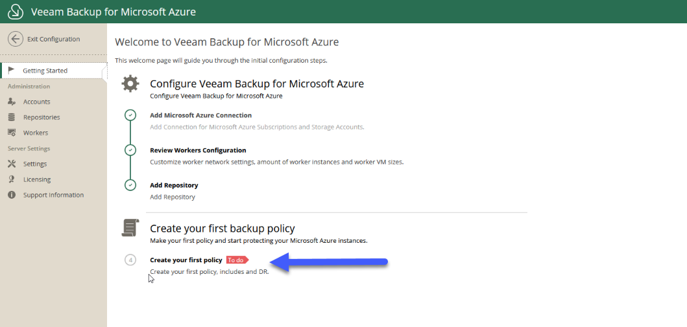This screenshot has width=687, height=327.
Task: Click Create your first policy link
Action: click(x=186, y=260)
